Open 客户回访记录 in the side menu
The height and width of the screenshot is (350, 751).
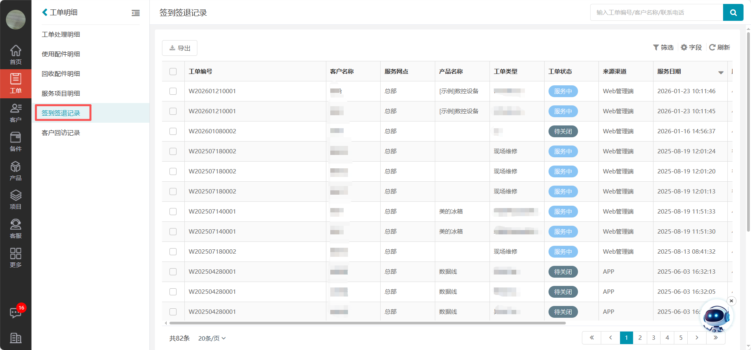61,133
